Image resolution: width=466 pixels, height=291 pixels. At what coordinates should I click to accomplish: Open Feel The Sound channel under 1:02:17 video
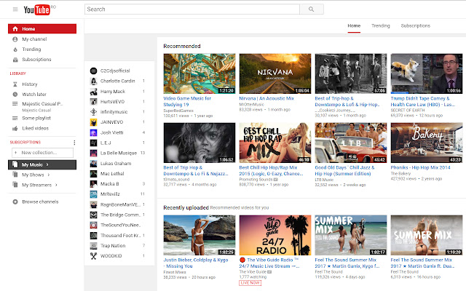coord(328,272)
